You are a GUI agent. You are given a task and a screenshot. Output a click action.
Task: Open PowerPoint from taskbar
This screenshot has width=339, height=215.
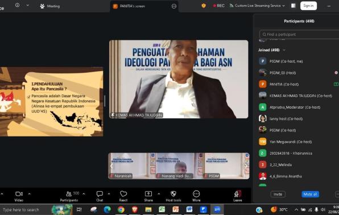[176, 209]
